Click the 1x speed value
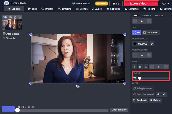Viewport: 172px width, 114px height. (x=142, y=21)
